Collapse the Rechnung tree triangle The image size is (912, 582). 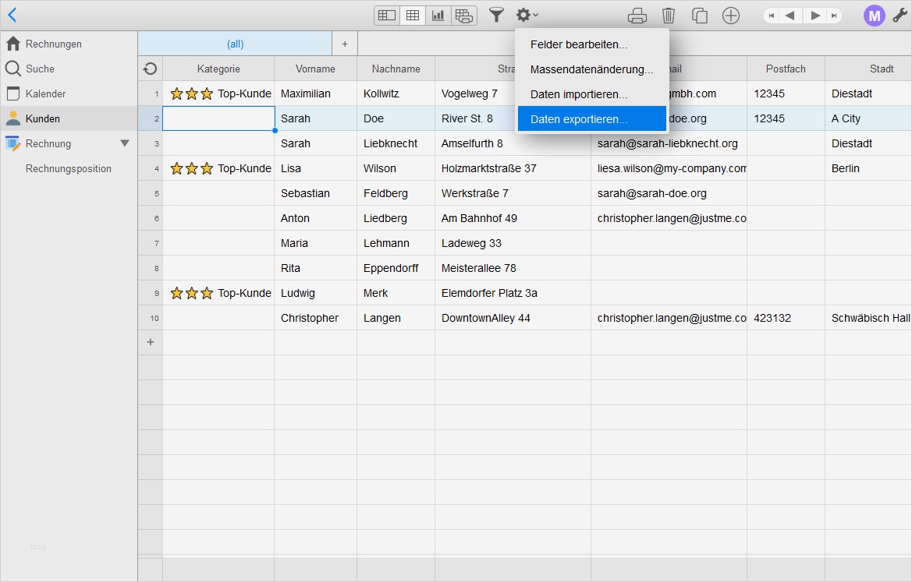tap(125, 143)
